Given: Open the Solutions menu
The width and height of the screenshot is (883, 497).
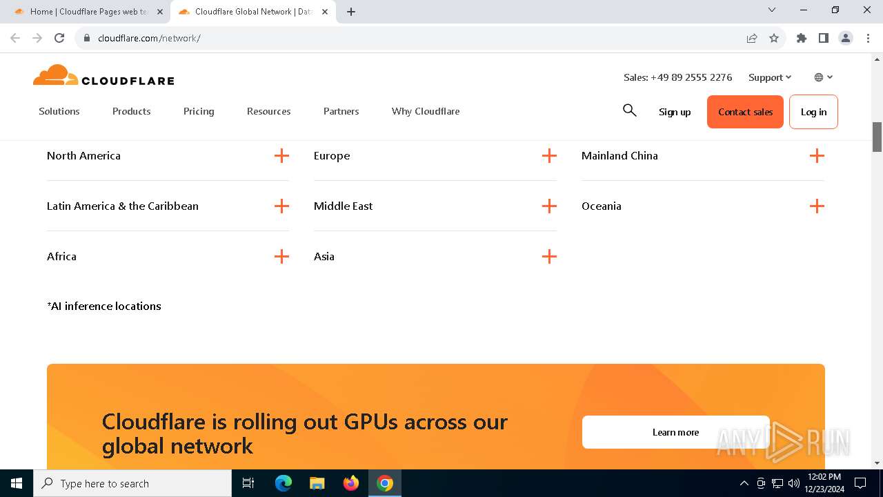Looking at the screenshot, I should coord(59,111).
